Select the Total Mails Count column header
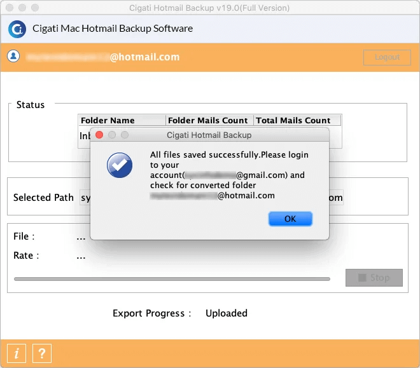 pyautogui.click(x=297, y=120)
